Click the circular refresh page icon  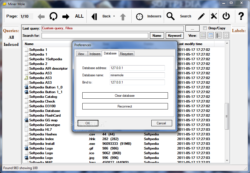(x=53, y=16)
